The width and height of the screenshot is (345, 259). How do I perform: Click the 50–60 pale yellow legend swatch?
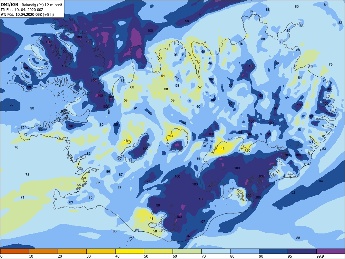click(x=158, y=251)
